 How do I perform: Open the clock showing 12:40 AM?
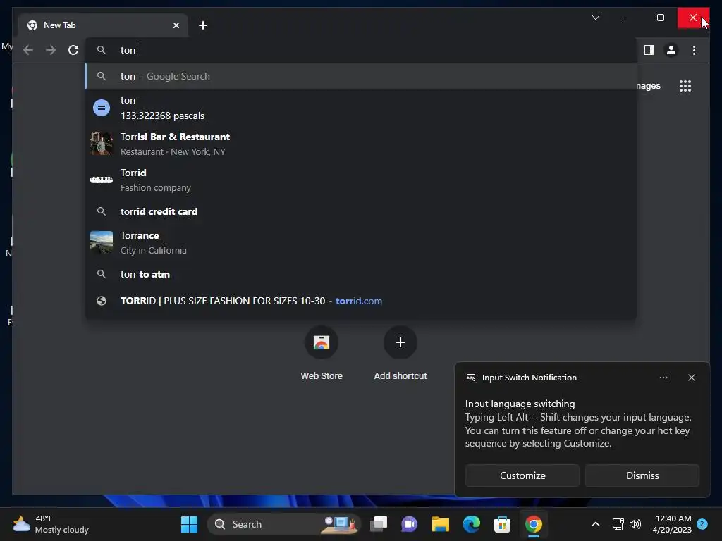[672, 524]
